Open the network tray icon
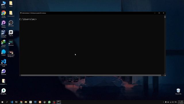Screen dimensions: 184x104 [170, 102]
